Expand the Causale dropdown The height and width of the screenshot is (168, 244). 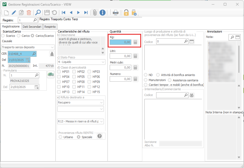pos(52,47)
